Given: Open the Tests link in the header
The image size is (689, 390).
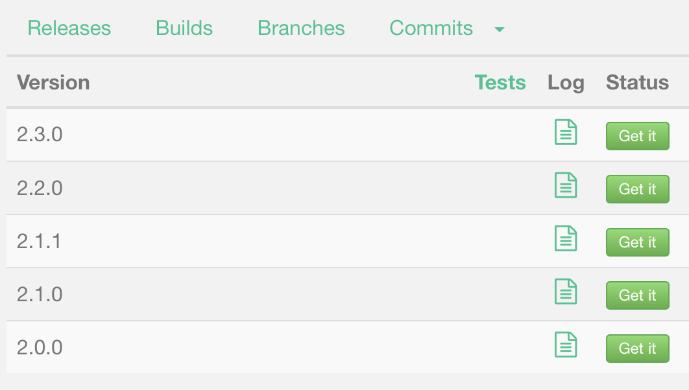Looking at the screenshot, I should point(500,82).
